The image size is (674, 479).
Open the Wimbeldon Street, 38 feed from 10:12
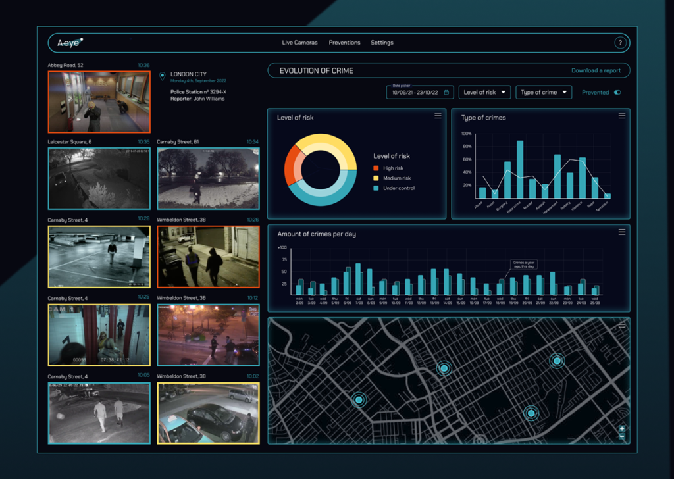click(209, 335)
